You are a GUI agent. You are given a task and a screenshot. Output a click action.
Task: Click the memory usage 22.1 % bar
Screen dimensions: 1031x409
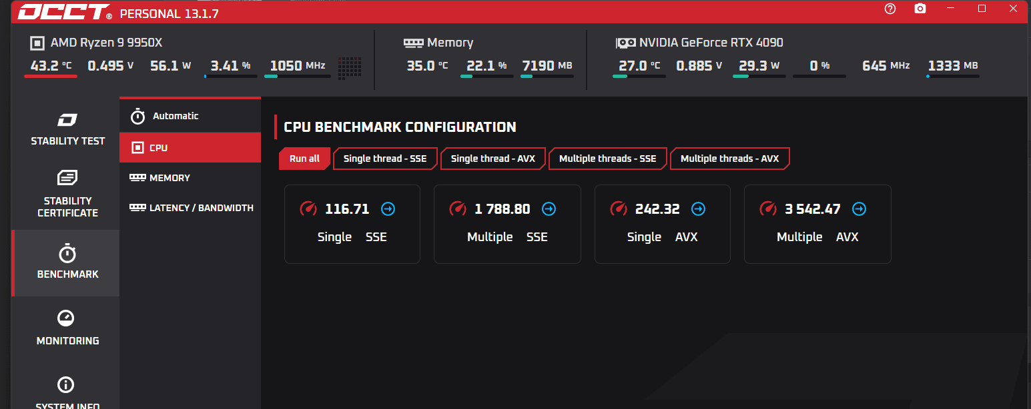(x=487, y=77)
